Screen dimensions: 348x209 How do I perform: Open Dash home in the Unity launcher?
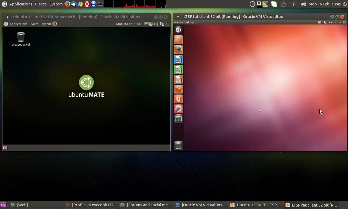pyautogui.click(x=178, y=30)
